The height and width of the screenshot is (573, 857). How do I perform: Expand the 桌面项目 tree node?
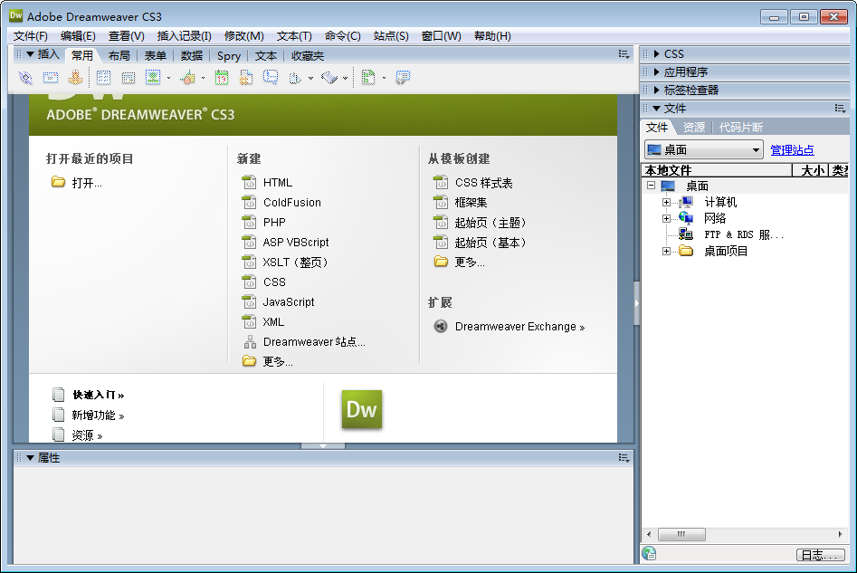click(666, 252)
